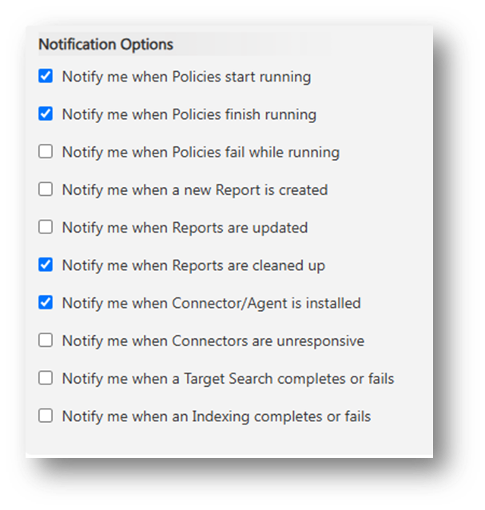
Task: Click the Notification Options heading
Action: tap(105, 43)
